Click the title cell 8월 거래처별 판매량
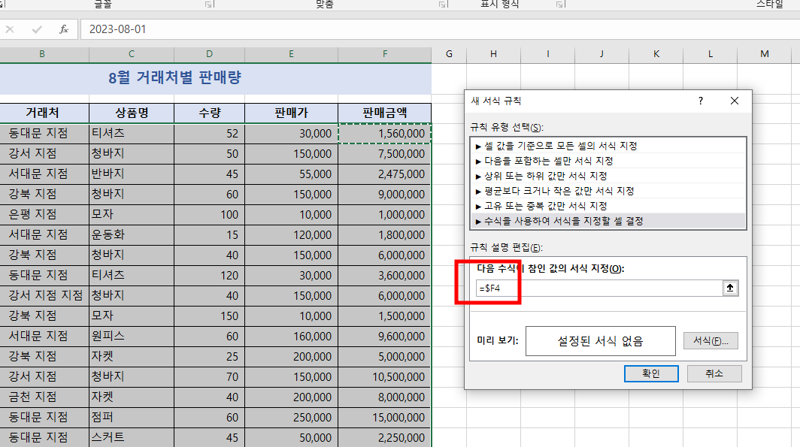The width and height of the screenshot is (800, 447). pos(215,78)
